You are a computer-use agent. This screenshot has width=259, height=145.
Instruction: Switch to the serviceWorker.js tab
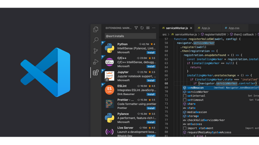pyautogui.click(x=177, y=28)
